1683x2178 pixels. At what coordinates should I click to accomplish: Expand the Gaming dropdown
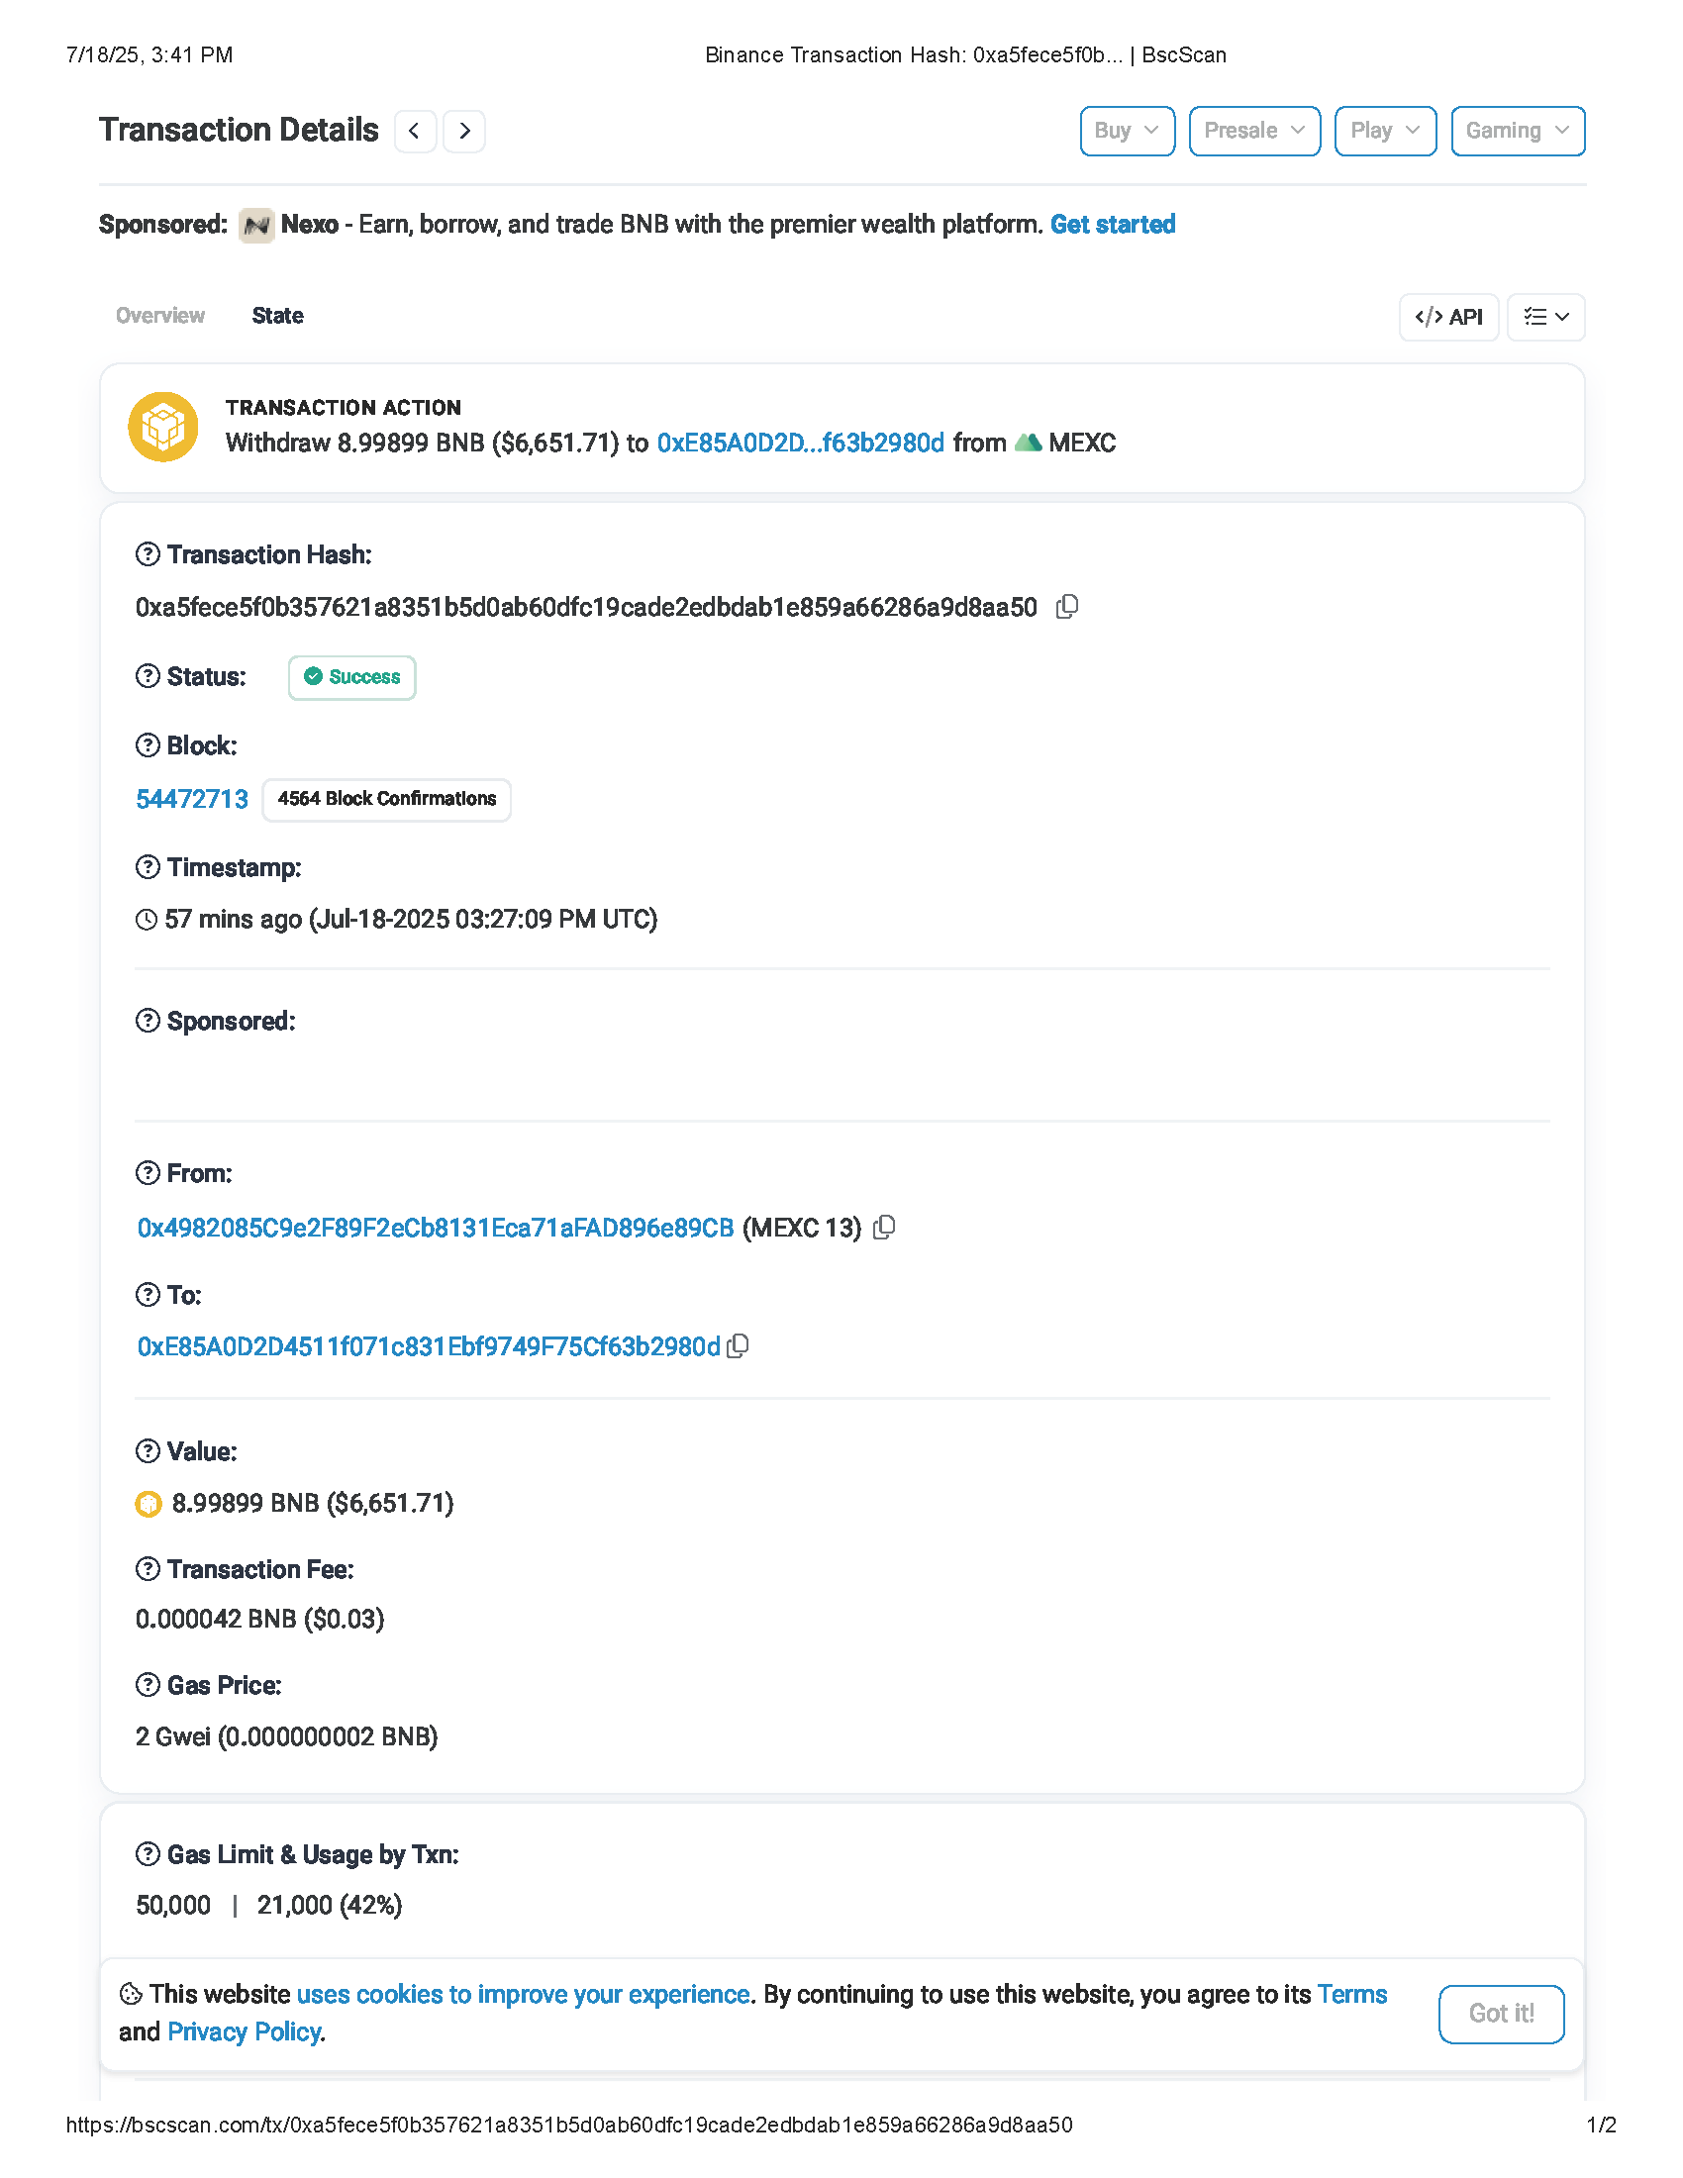tap(1517, 131)
